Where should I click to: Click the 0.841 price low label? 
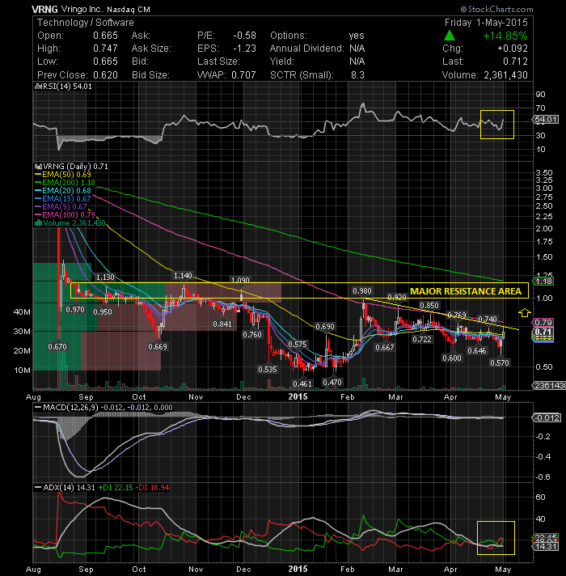[222, 324]
